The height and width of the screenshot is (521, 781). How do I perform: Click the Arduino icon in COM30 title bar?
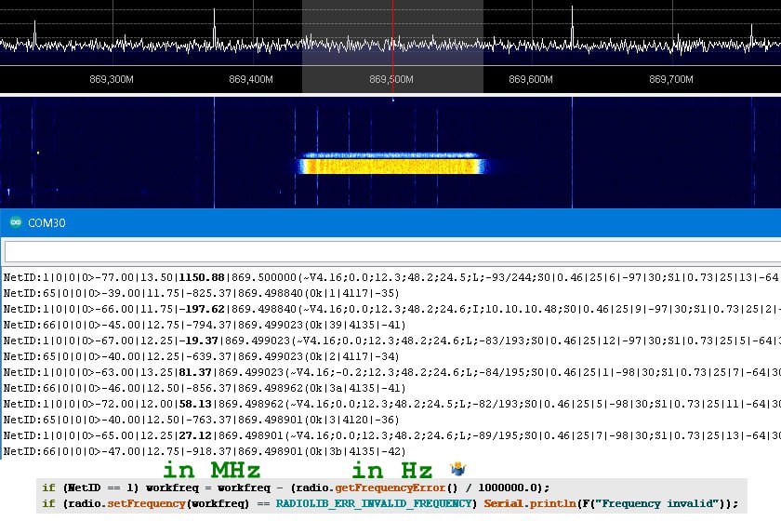point(15,222)
